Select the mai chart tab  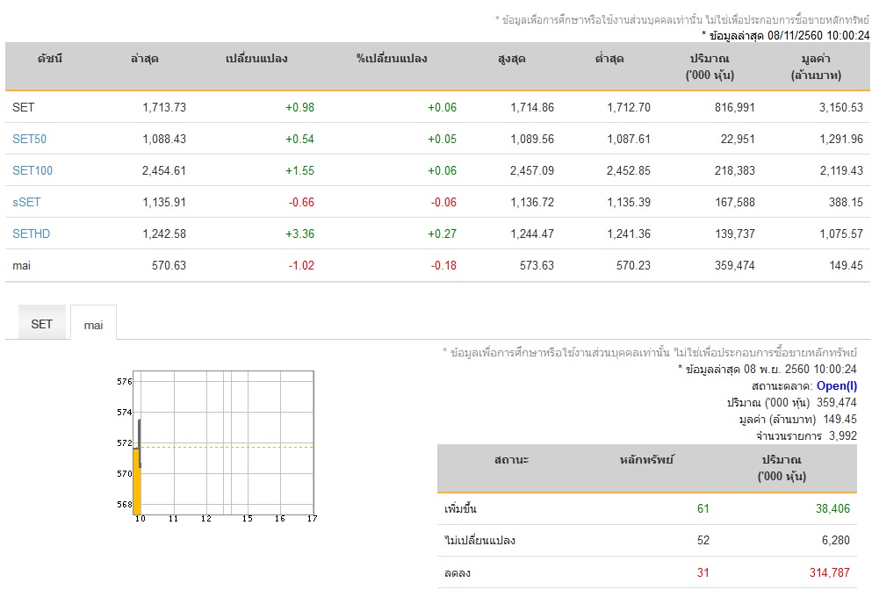pos(93,325)
